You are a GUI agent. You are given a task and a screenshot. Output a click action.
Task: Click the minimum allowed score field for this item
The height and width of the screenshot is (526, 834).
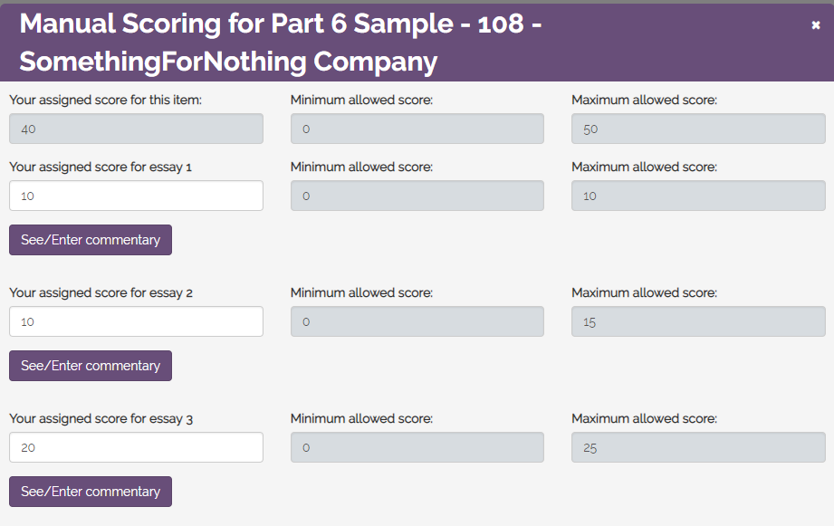[x=417, y=128]
